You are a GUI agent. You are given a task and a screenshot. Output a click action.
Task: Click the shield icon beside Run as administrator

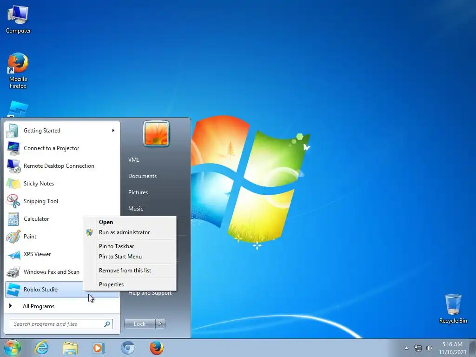pos(89,232)
